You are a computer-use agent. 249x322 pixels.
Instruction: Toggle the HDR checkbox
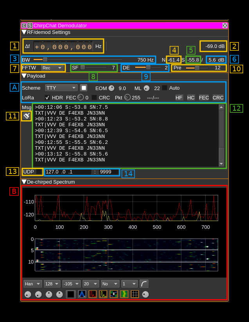coord(47,97)
